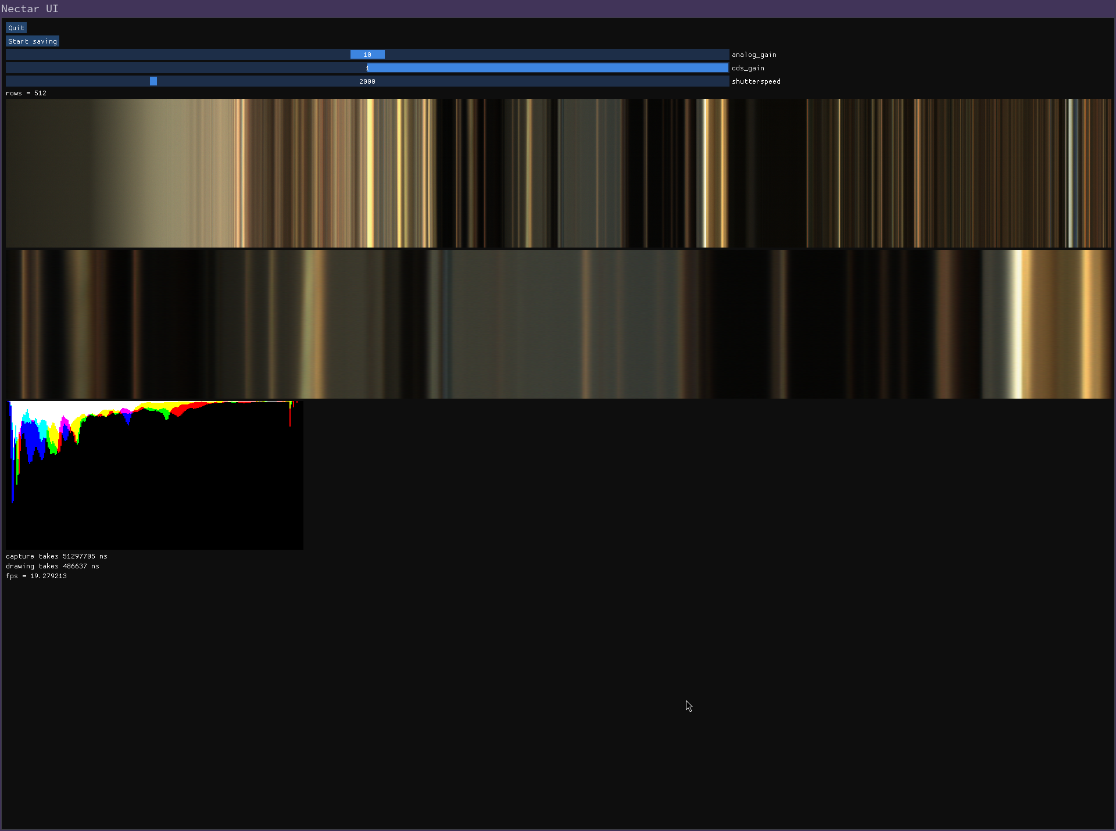Click the 'fps = 19.279213' readout
The image size is (1116, 831).
36,576
